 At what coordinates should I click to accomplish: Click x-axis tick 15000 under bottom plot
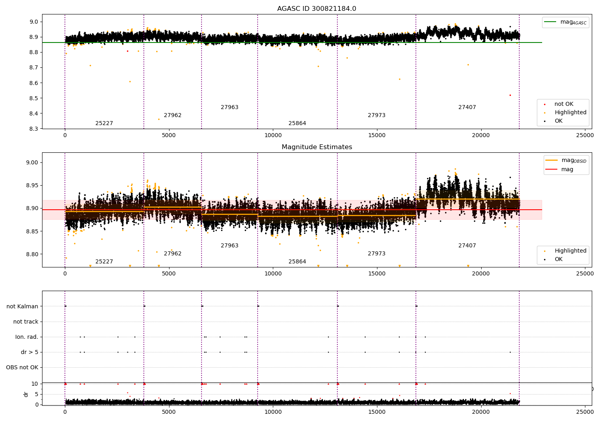377,412
